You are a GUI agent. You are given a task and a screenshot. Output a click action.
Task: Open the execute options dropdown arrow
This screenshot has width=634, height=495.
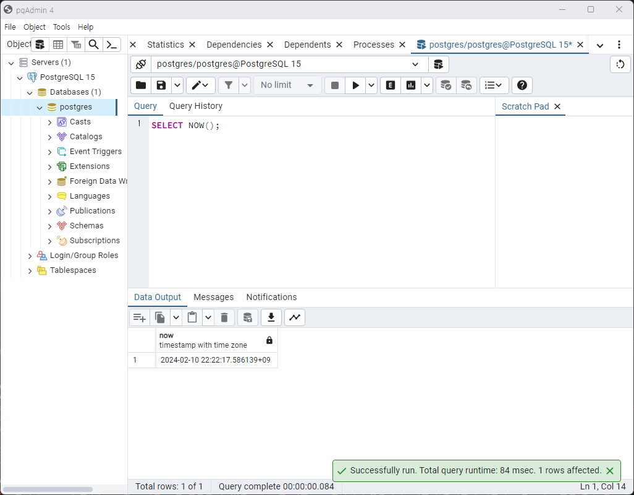click(371, 85)
